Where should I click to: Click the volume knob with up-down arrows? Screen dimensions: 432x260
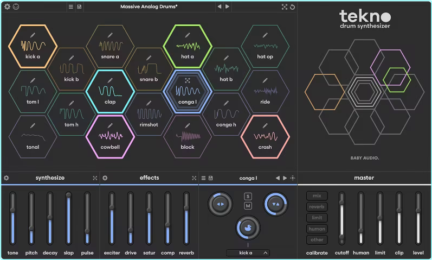[276, 204]
